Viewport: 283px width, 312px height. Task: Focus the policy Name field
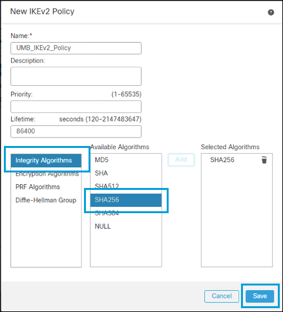(x=76, y=48)
